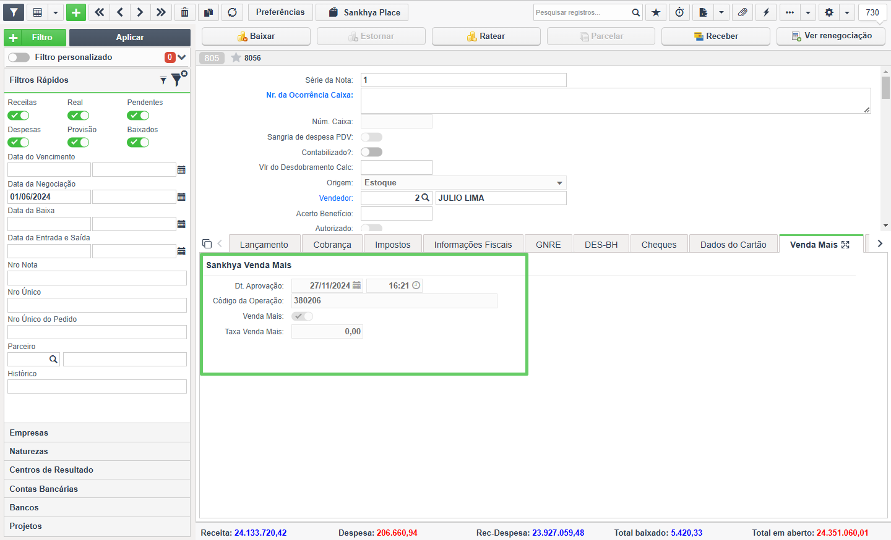This screenshot has height=540, width=891.
Task: Open Informações Fiscais tab
Action: tap(473, 245)
